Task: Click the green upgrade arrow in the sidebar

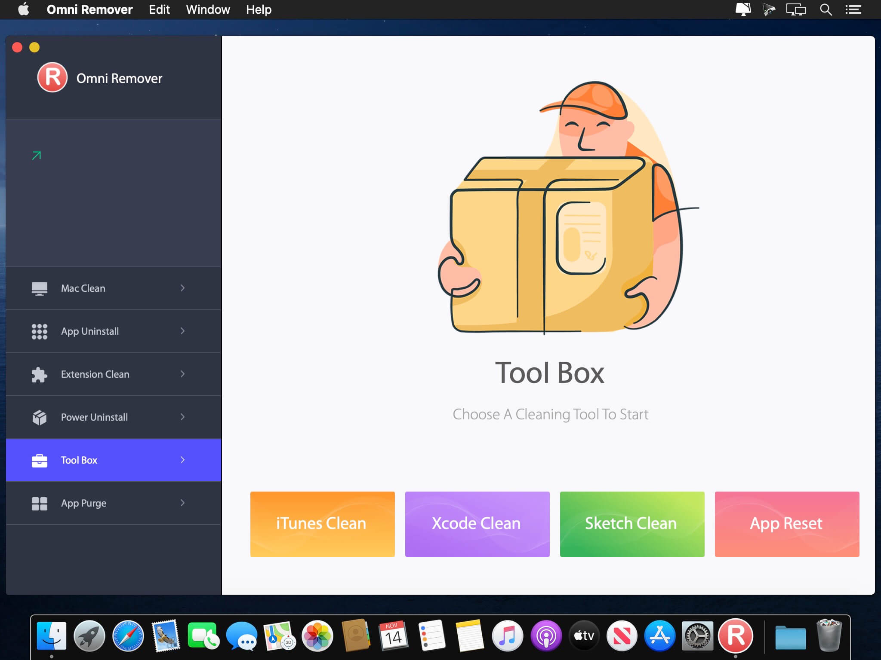Action: 35,155
